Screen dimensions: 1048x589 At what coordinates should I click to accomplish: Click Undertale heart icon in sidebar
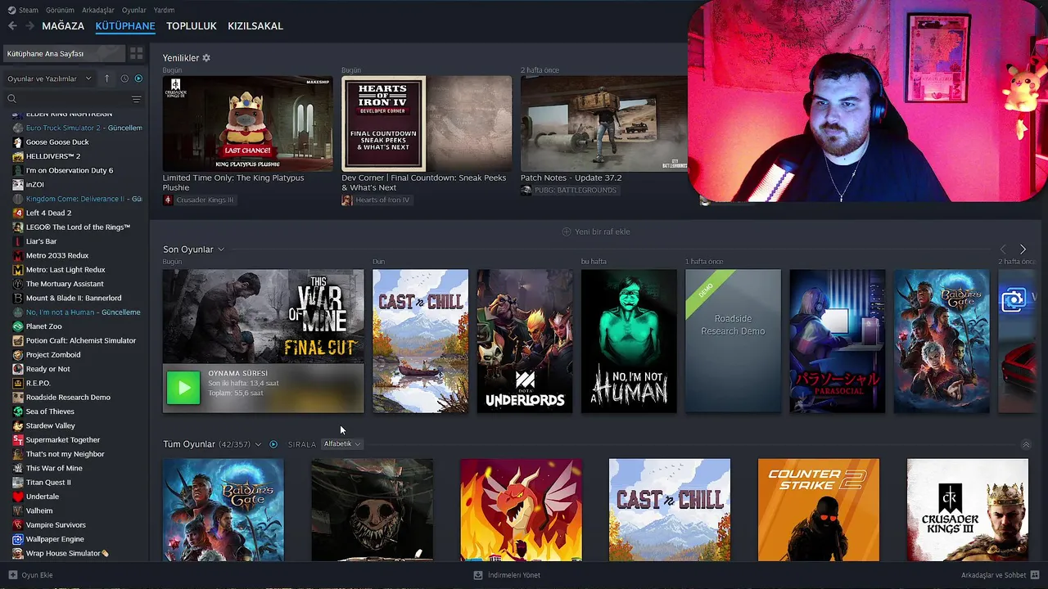pyautogui.click(x=18, y=497)
